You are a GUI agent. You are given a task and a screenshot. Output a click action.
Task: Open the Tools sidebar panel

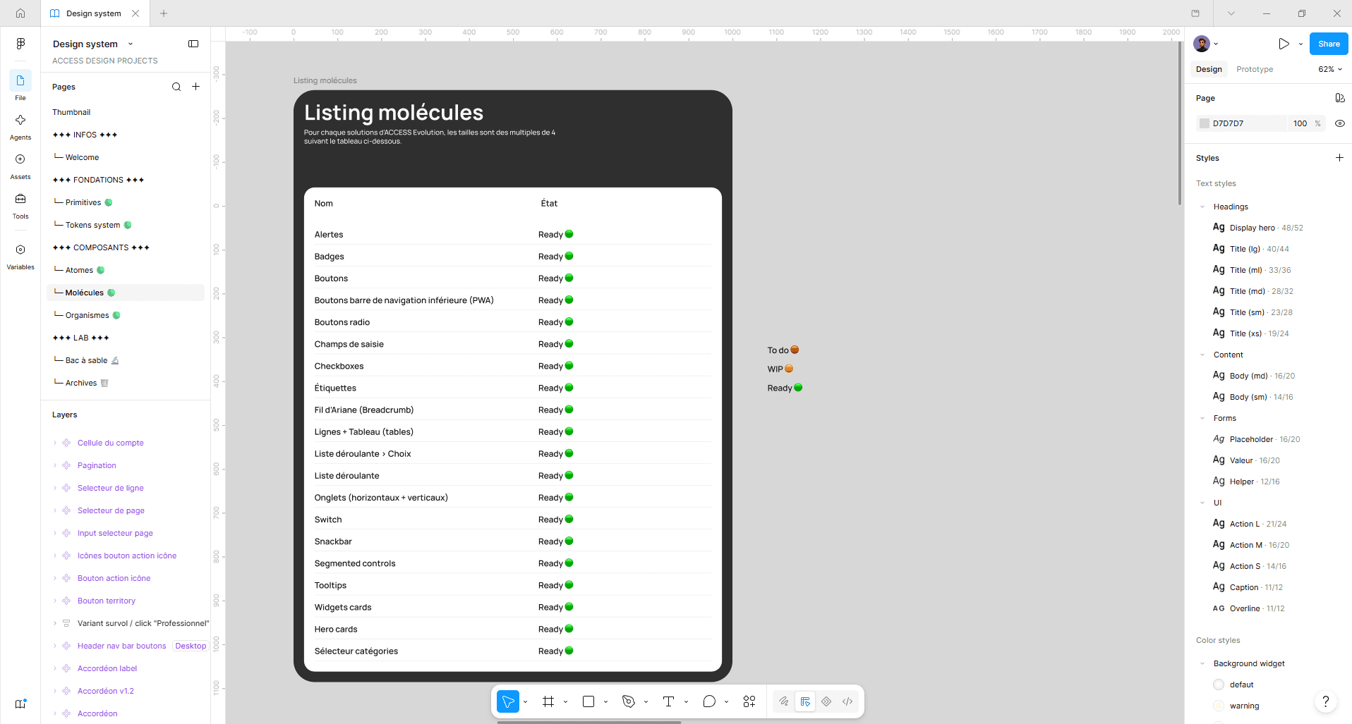point(20,205)
